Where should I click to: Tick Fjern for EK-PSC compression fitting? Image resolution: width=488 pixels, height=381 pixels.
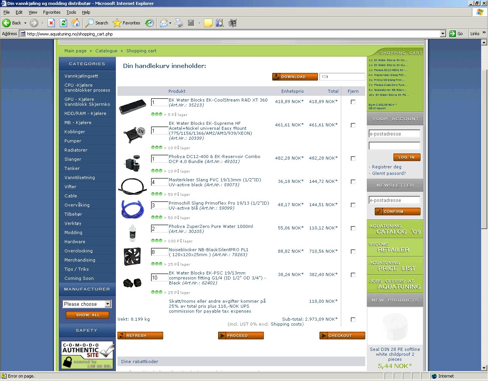click(353, 275)
